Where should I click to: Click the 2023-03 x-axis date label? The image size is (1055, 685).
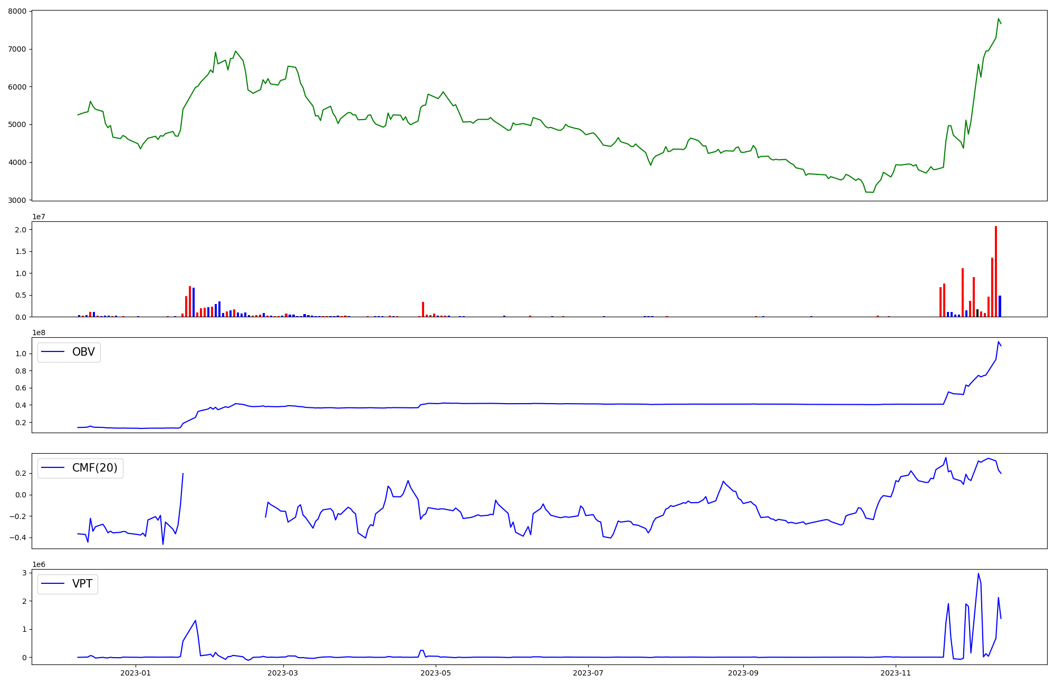(x=283, y=673)
